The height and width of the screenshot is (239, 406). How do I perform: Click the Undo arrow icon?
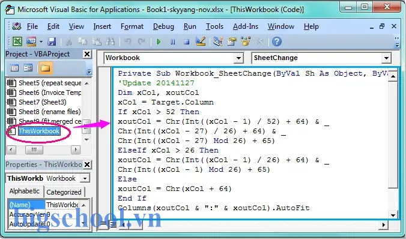(x=127, y=41)
